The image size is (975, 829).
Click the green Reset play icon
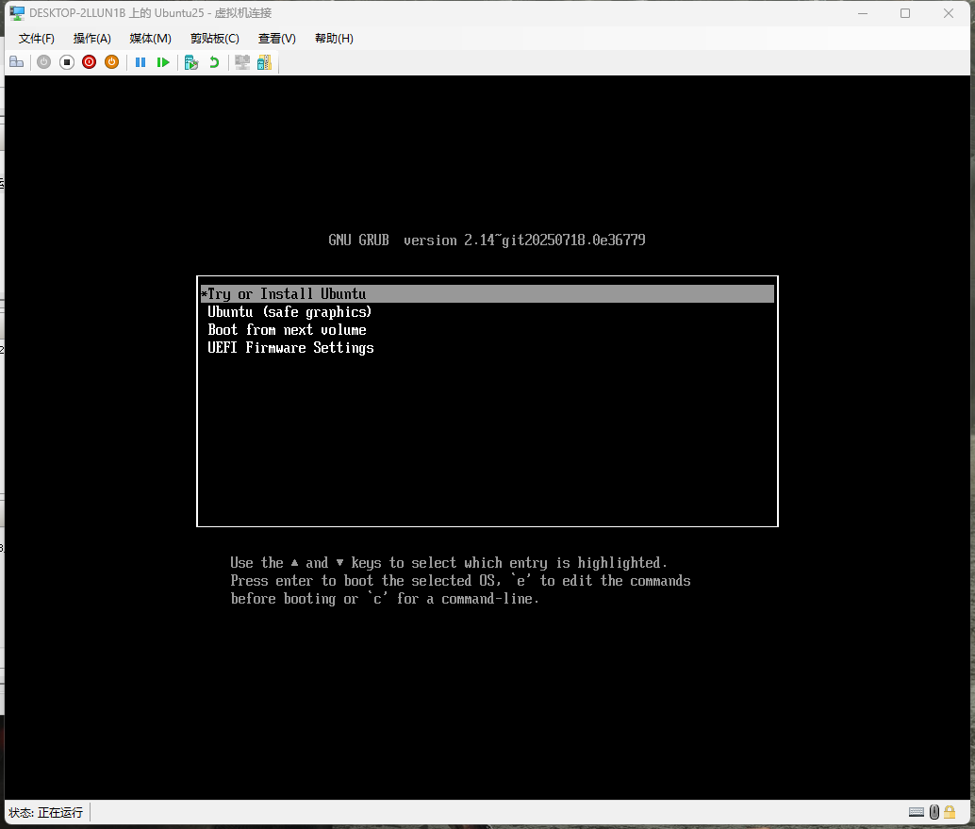(163, 62)
